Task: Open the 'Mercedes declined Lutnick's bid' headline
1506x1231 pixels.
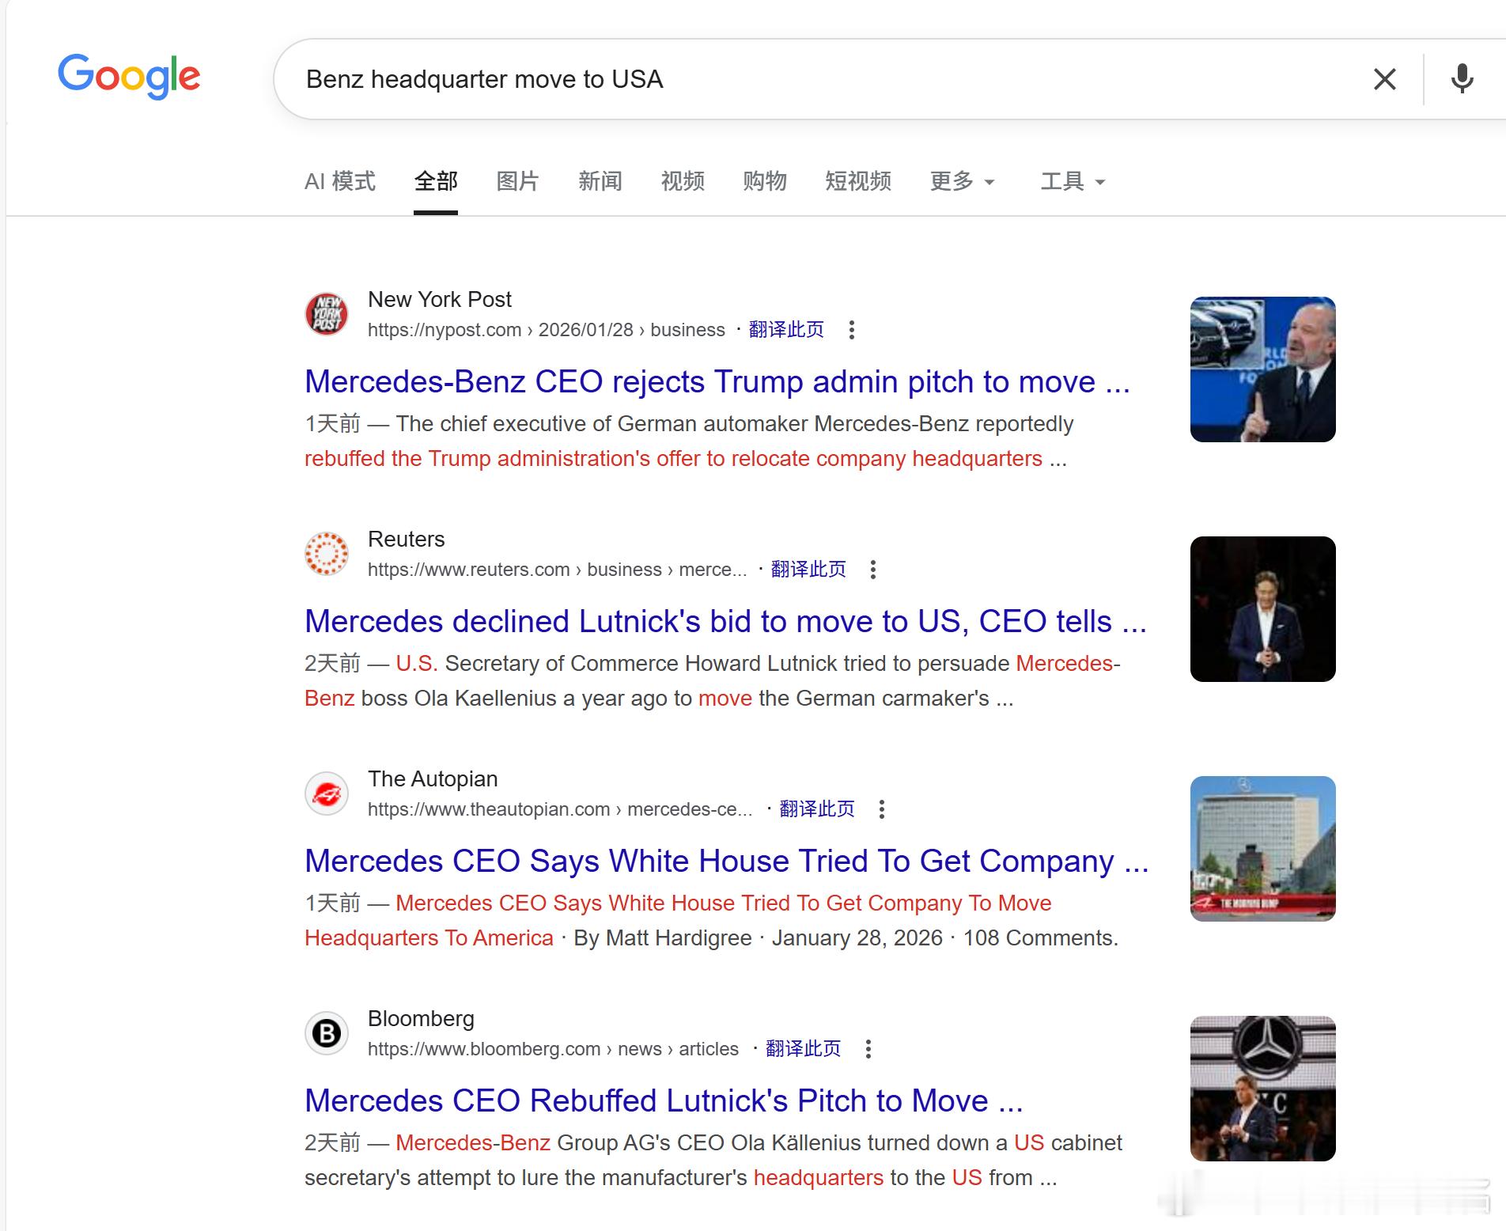Action: pos(725,622)
